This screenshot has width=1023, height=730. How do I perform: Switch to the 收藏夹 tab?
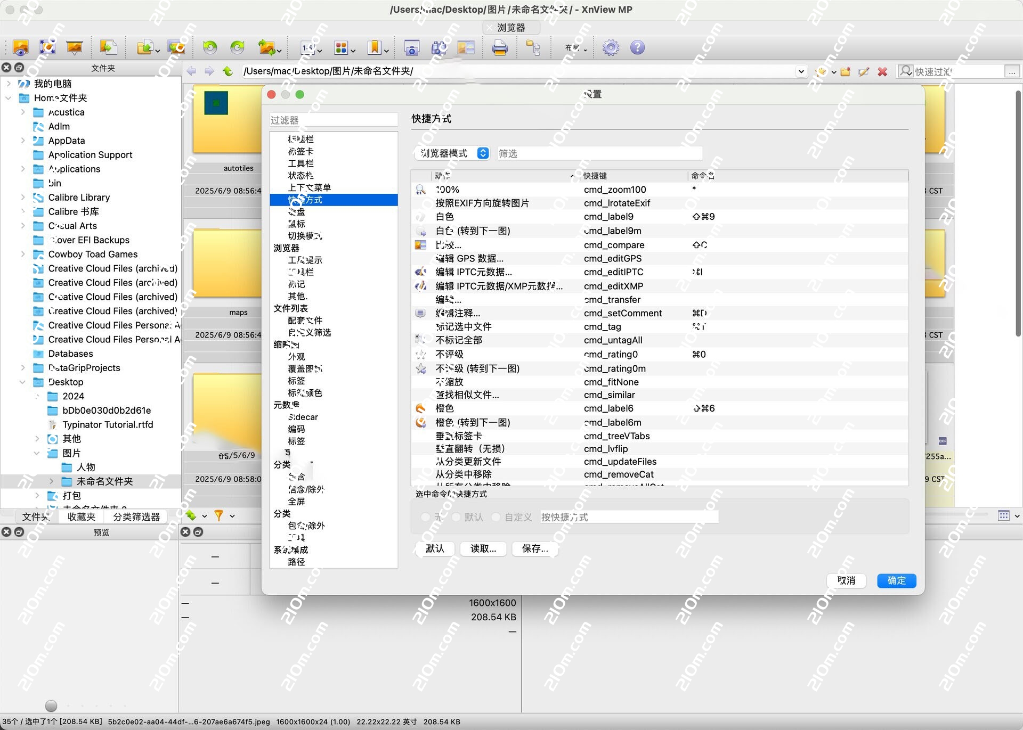(81, 516)
